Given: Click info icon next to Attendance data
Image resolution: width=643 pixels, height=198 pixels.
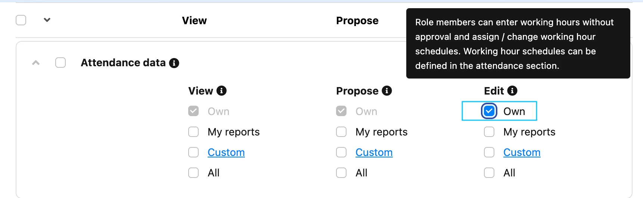Looking at the screenshot, I should coord(174,63).
